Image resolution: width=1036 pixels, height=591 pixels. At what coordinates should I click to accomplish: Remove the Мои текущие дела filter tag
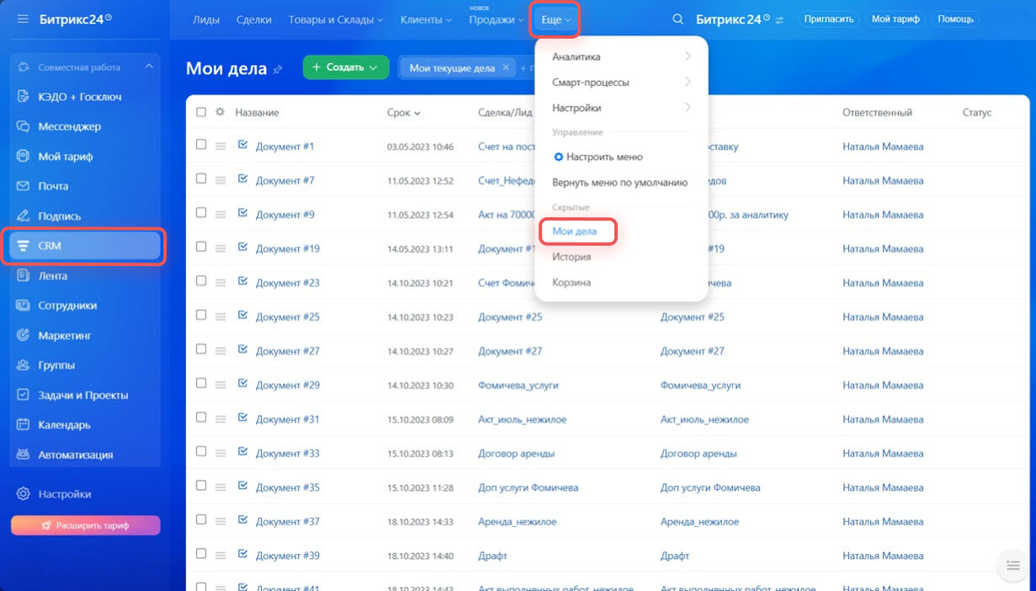(506, 68)
